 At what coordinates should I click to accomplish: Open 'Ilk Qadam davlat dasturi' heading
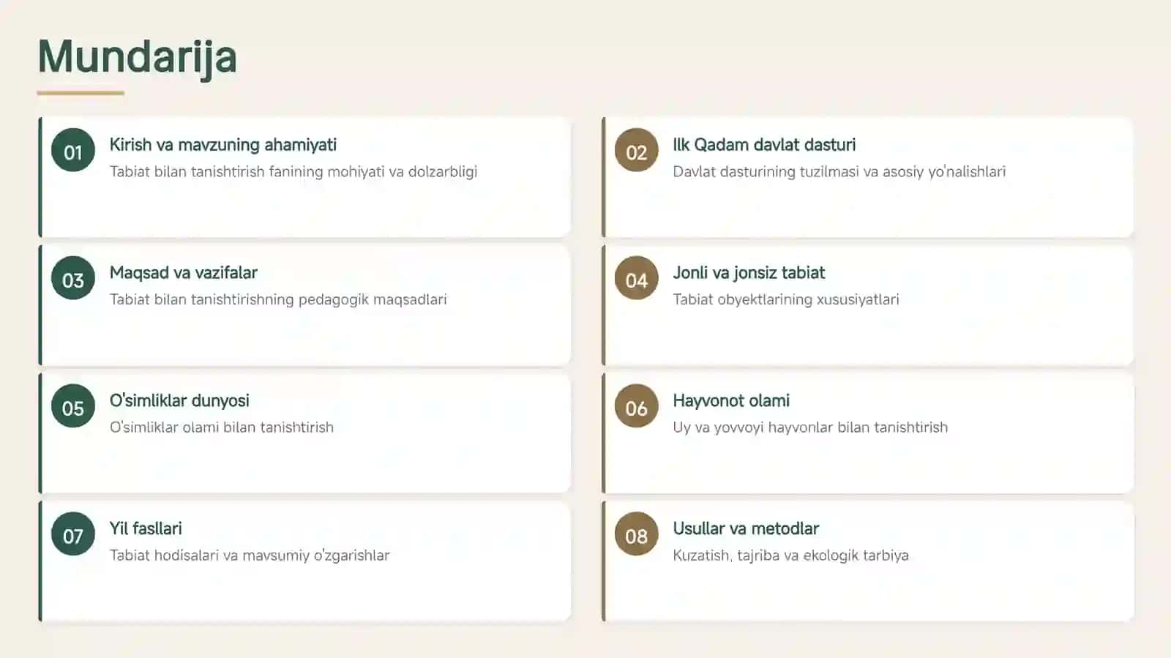coord(764,145)
